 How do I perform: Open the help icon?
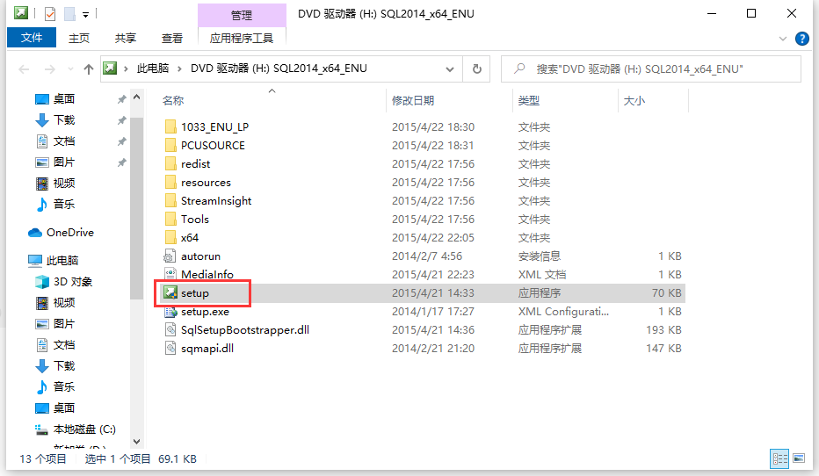tap(801, 39)
